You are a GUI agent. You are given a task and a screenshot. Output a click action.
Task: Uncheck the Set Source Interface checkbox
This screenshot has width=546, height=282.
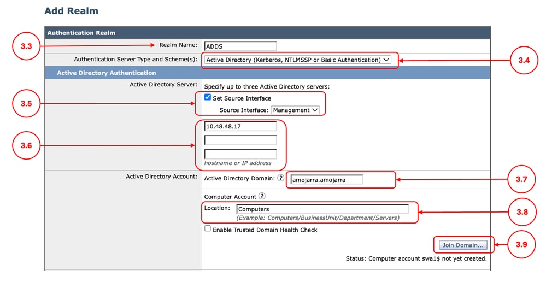point(208,97)
